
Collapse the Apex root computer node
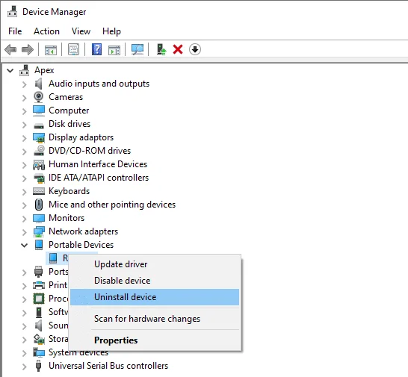[x=10, y=70]
